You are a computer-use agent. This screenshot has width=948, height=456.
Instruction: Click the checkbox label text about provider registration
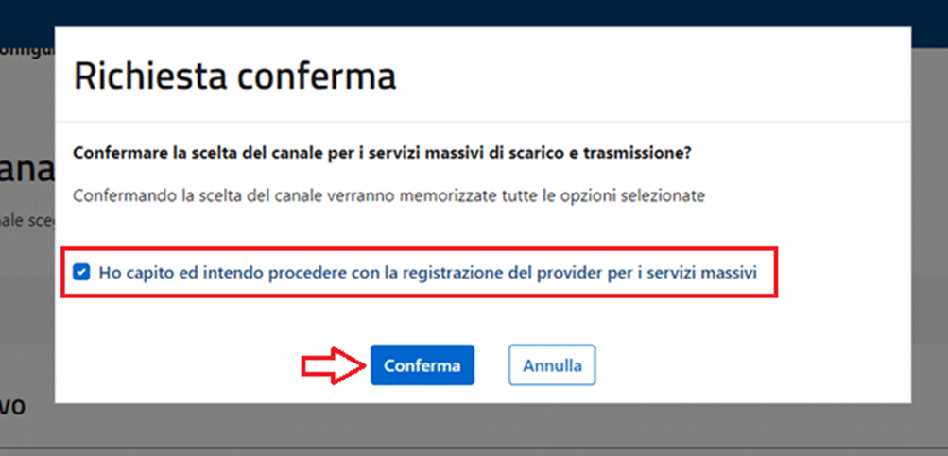pos(427,272)
